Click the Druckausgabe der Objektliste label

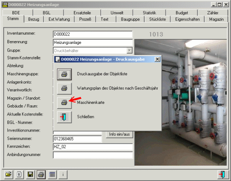(x=102, y=74)
